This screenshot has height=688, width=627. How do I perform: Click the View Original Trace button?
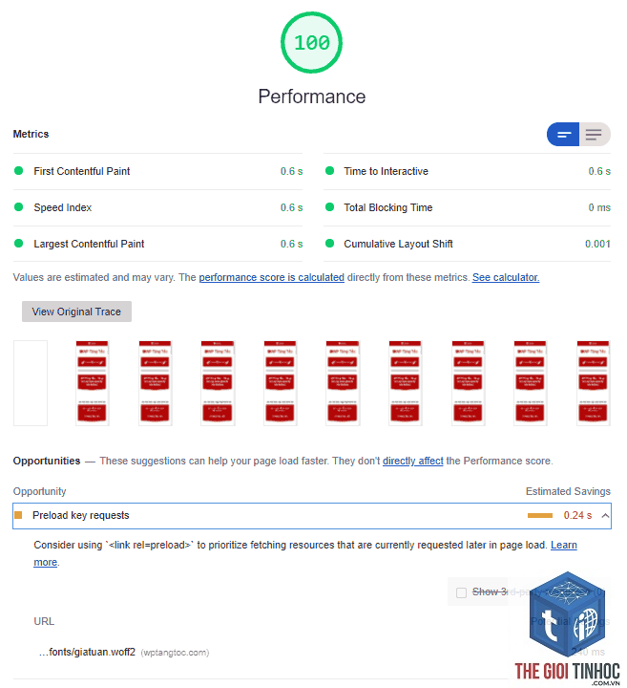[76, 312]
